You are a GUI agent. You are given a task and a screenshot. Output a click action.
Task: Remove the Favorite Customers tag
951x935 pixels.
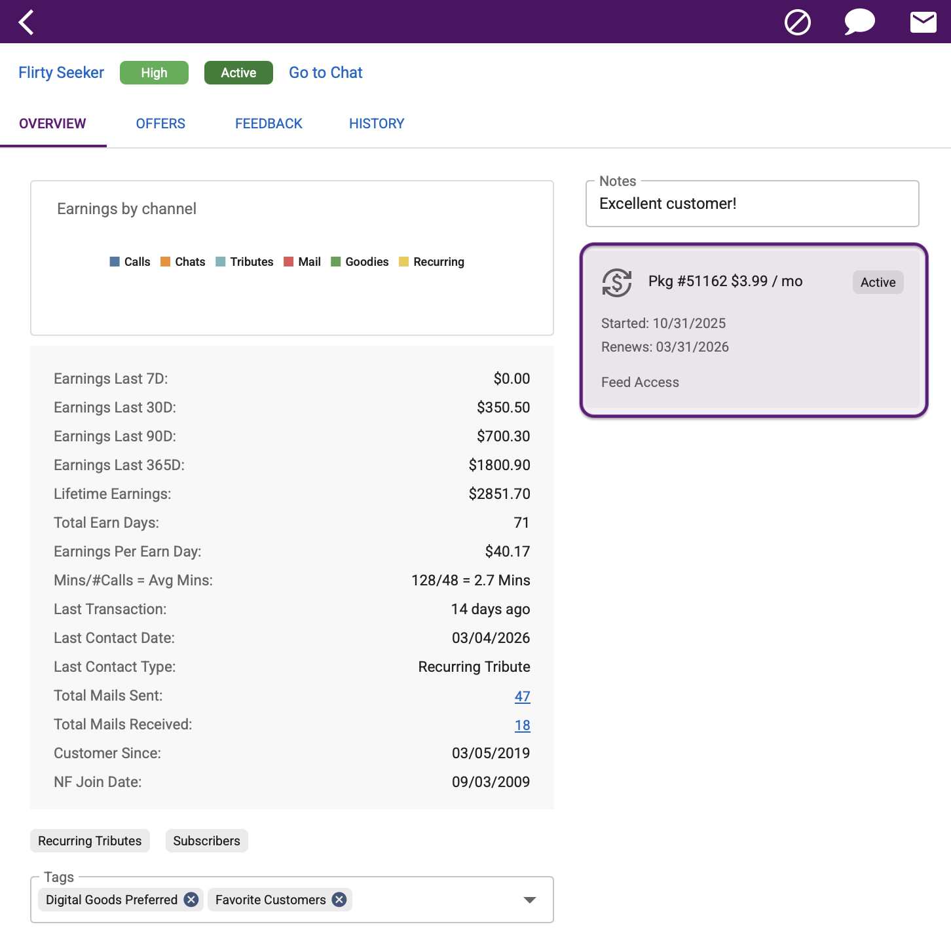tap(339, 900)
